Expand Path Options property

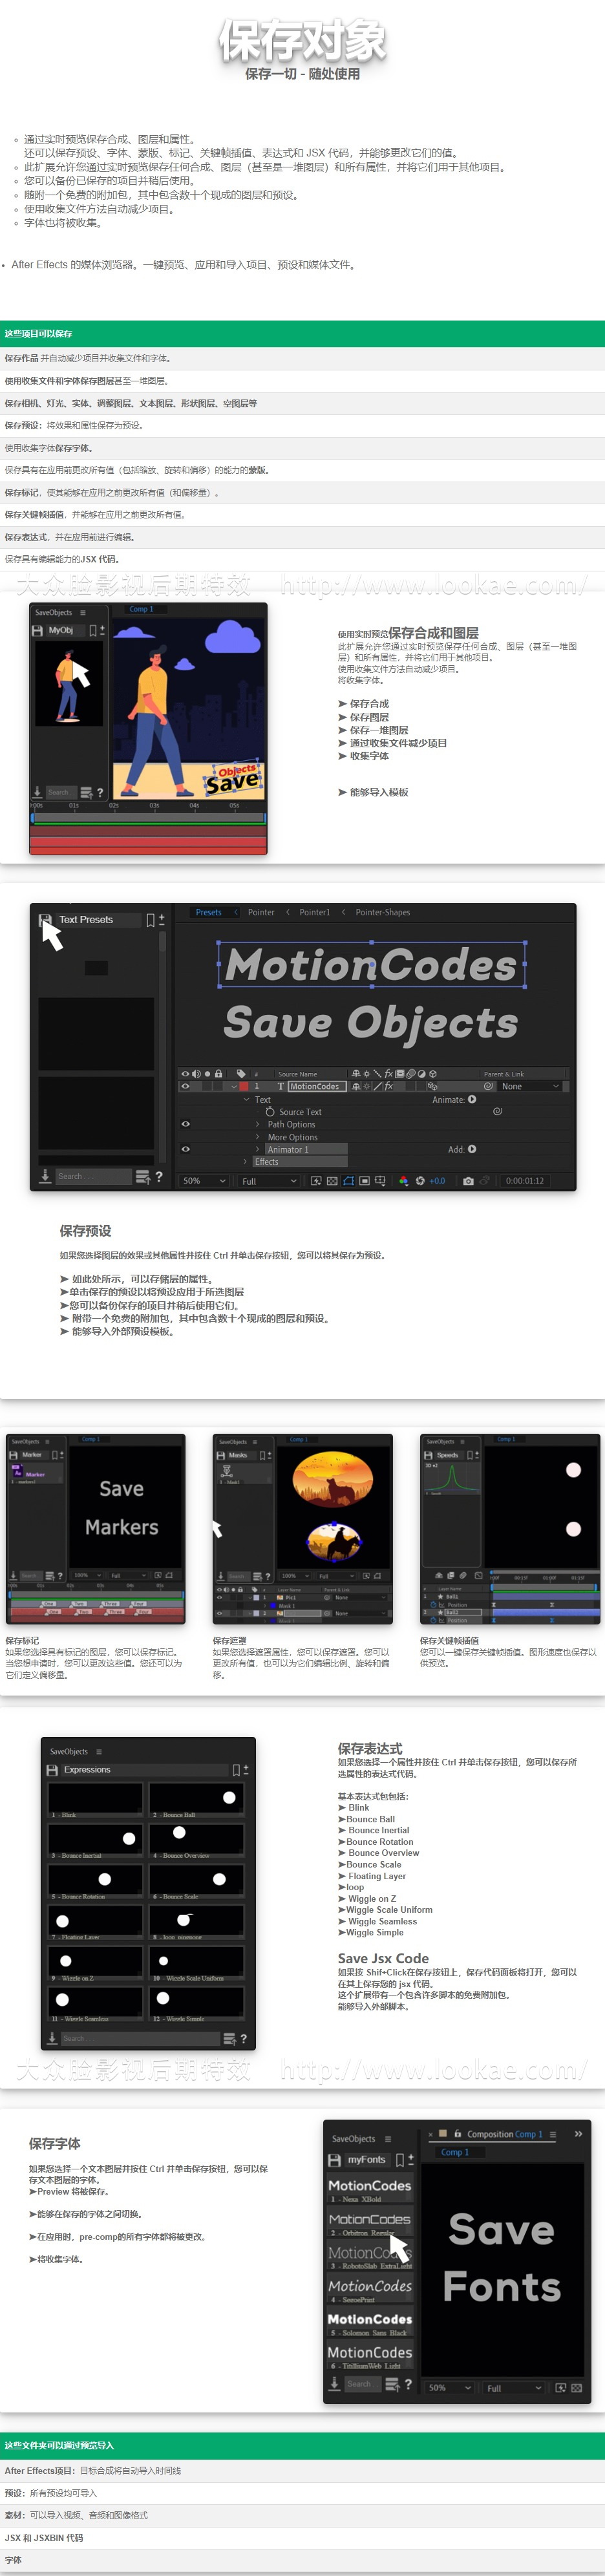point(258,1124)
